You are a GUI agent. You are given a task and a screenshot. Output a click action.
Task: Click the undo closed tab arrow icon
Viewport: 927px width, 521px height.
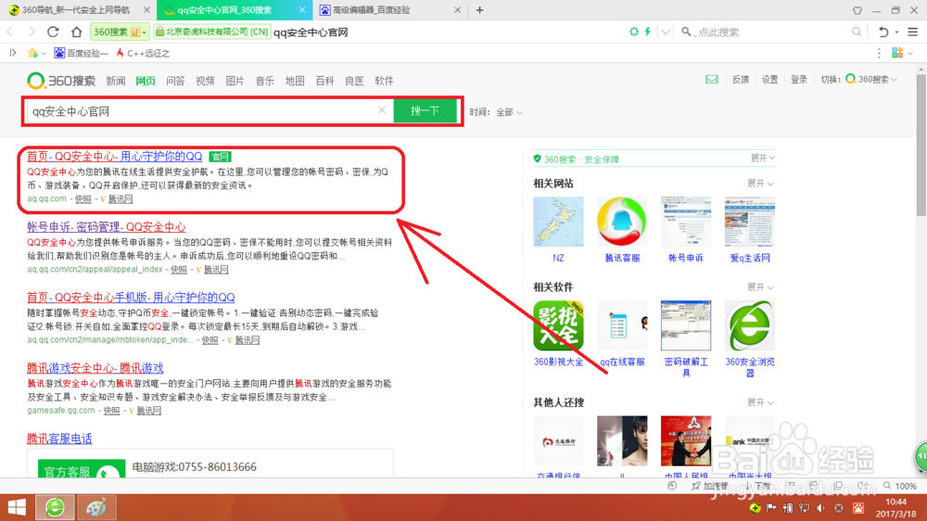click(883, 32)
